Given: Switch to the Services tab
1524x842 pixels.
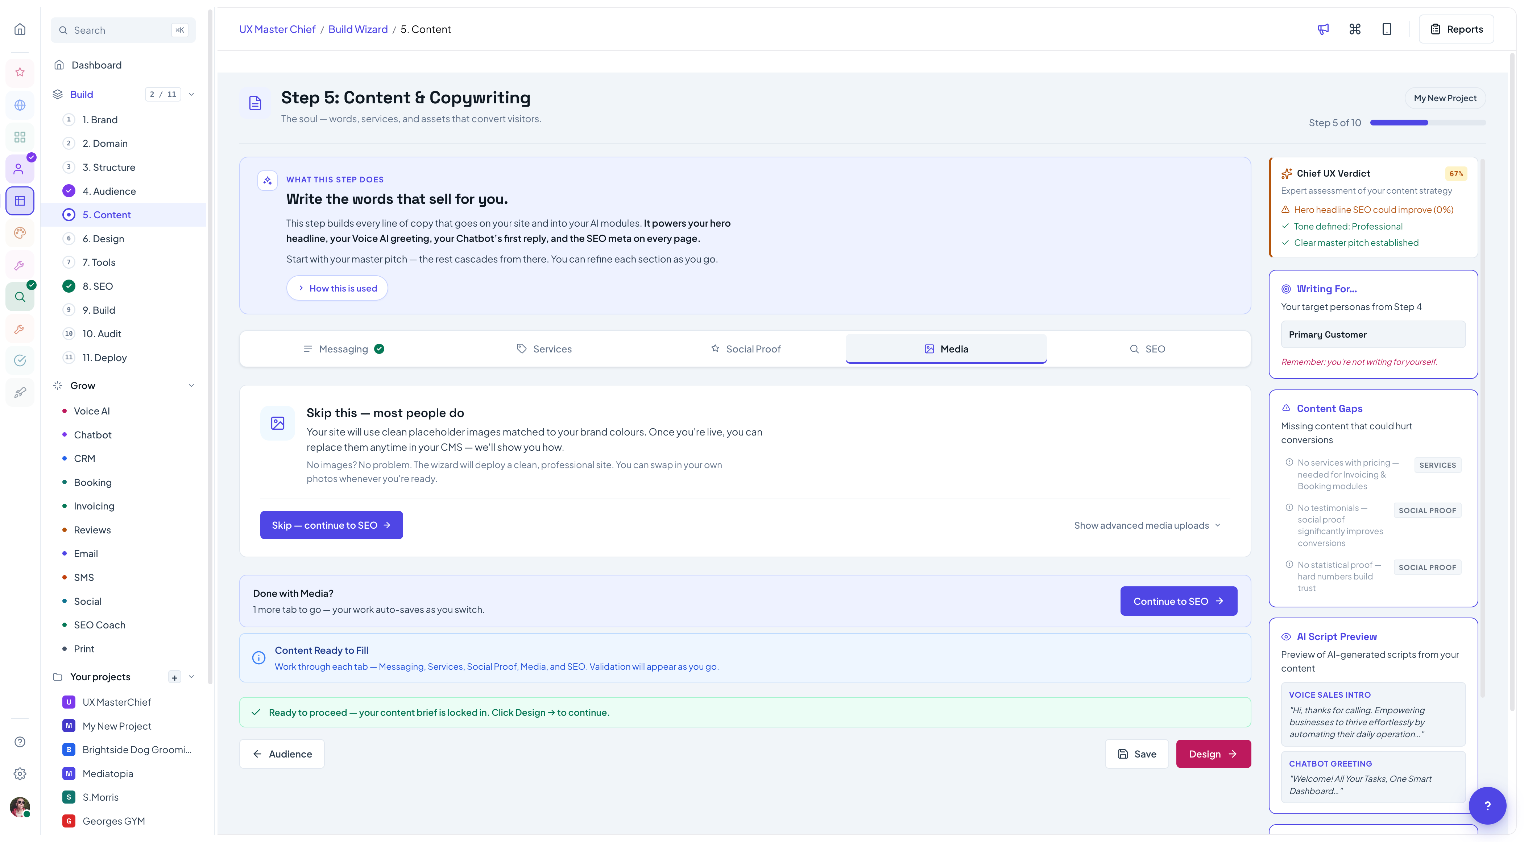Looking at the screenshot, I should [x=544, y=349].
